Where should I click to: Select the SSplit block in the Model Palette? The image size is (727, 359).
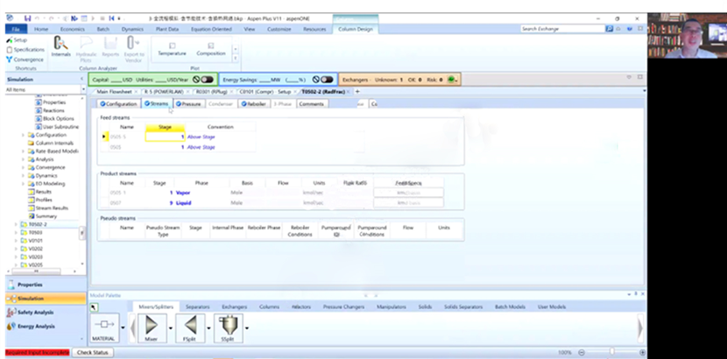point(228,328)
